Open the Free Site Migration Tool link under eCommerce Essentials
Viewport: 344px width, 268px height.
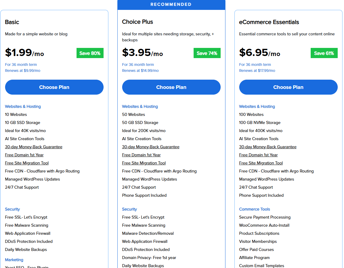tap(261, 163)
